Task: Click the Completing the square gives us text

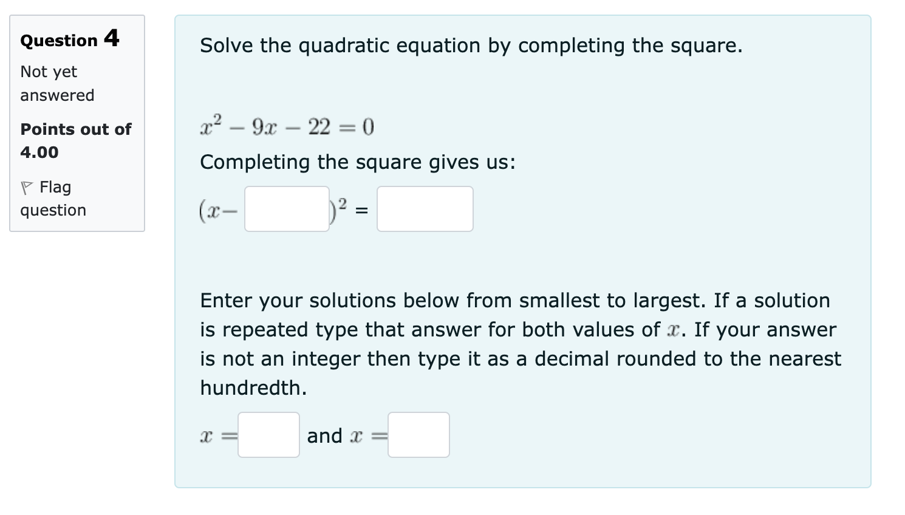Action: [358, 162]
